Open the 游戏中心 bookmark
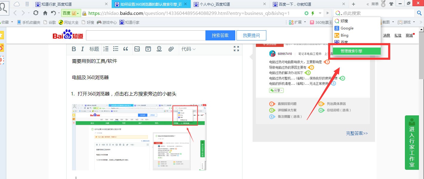 107,22
